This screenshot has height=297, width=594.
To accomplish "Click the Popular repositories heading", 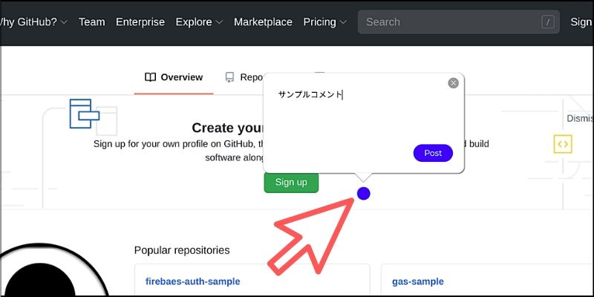I will point(182,250).
